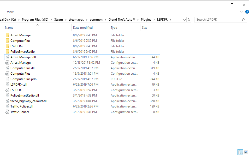Expand the chevron after LSPDFR in path

[x=170, y=20]
